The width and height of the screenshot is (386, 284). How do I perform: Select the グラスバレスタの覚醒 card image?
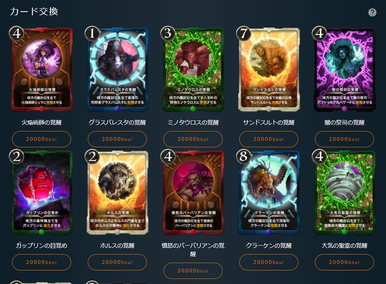[117, 70]
